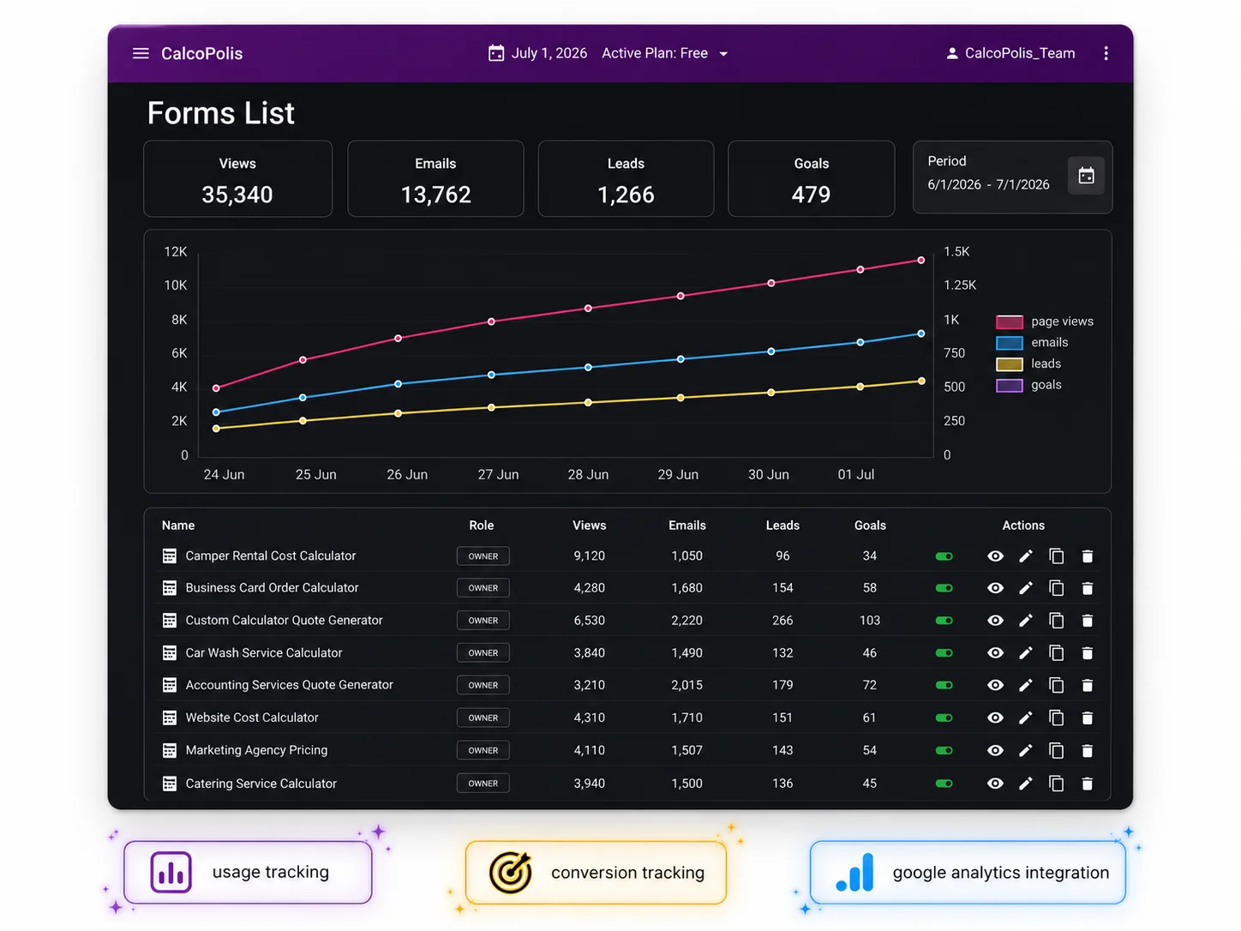
Task: Duplicate the Camper Rental Cost Calculator
Action: click(x=1057, y=556)
